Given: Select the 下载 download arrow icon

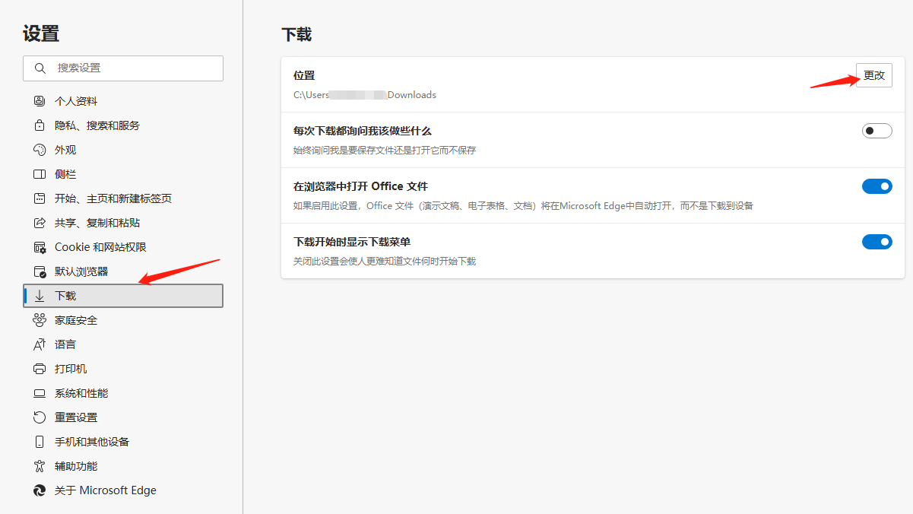Looking at the screenshot, I should pyautogui.click(x=41, y=295).
